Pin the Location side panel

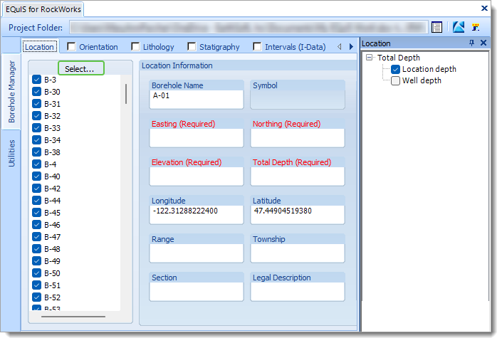[x=471, y=43]
